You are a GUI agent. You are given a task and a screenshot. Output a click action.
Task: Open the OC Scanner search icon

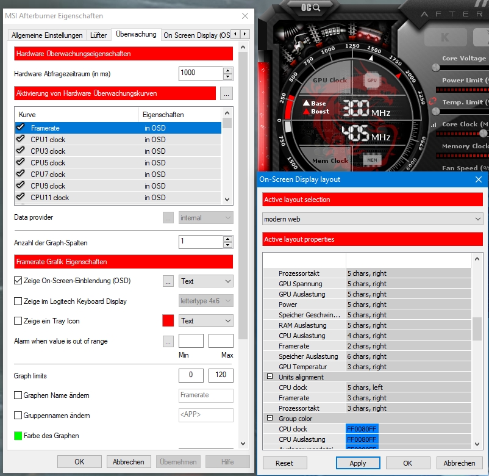coord(310,7)
